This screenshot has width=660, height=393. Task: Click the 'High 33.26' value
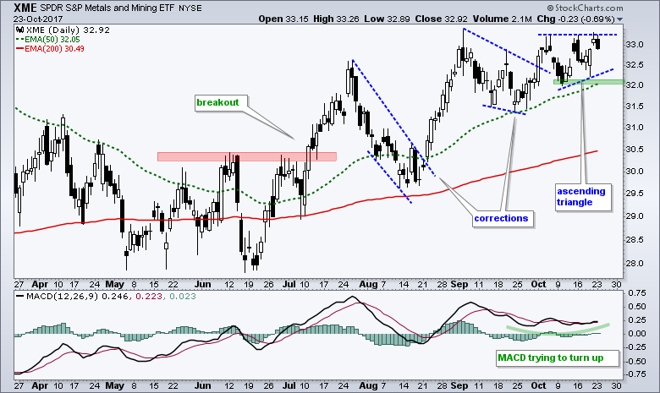tap(336, 19)
